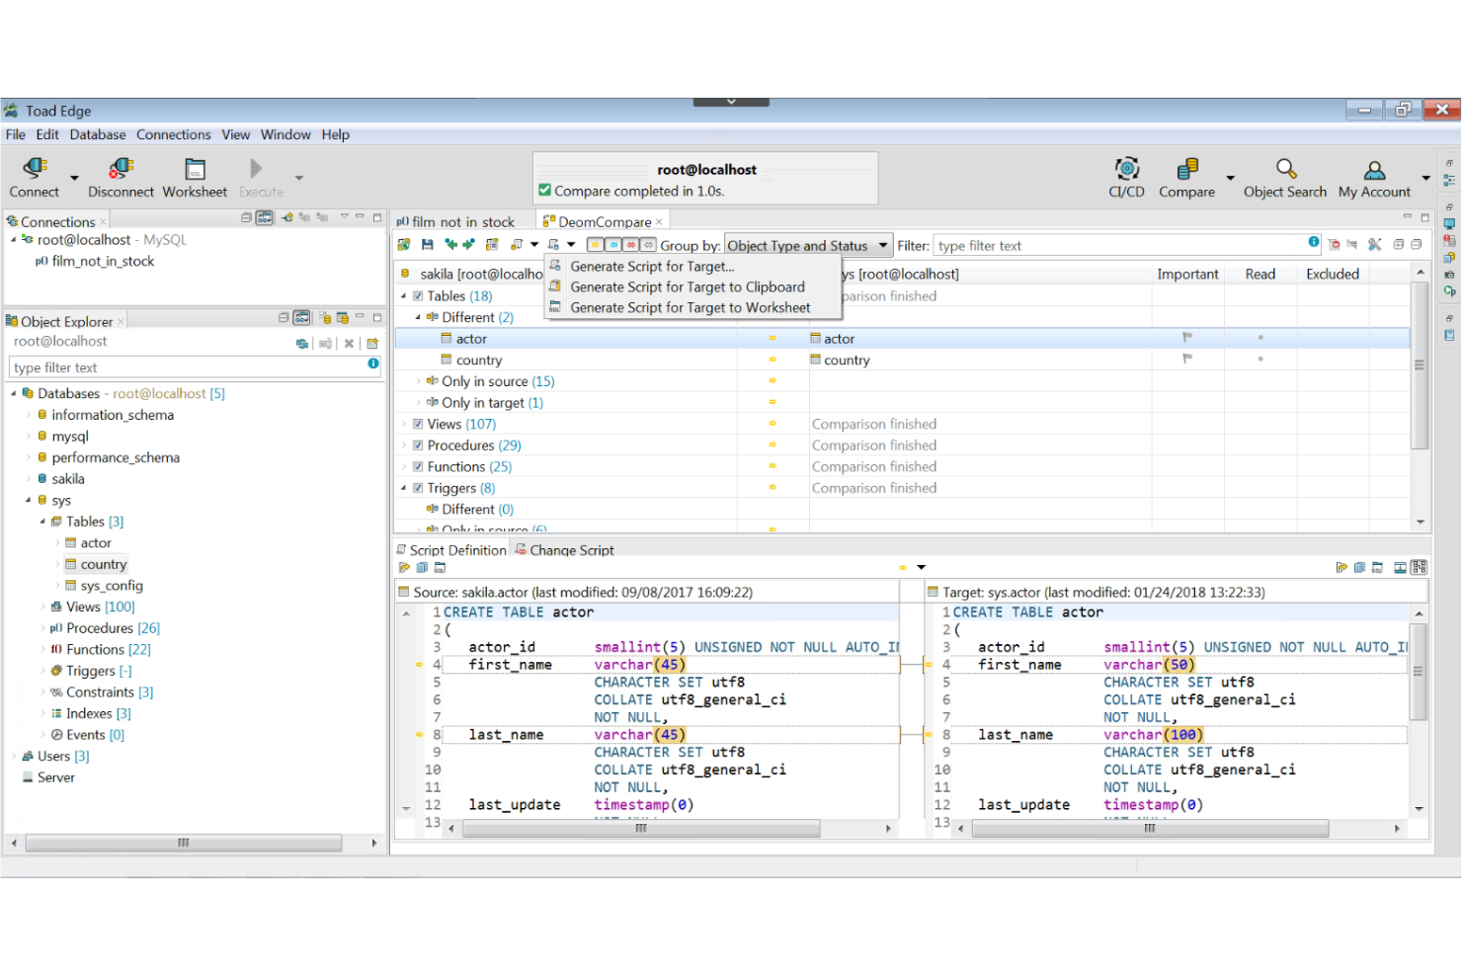The image size is (1462, 975).
Task: Expand all comparison rows
Action: [1398, 244]
